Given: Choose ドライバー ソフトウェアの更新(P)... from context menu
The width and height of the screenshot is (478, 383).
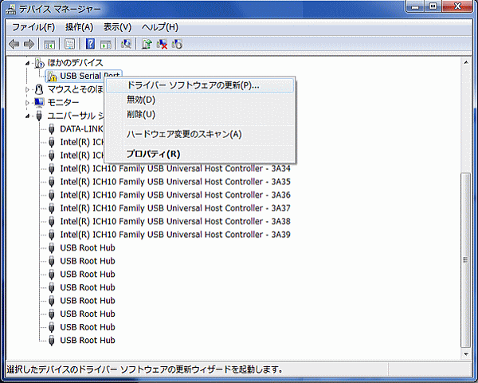Looking at the screenshot, I should pos(200,85).
